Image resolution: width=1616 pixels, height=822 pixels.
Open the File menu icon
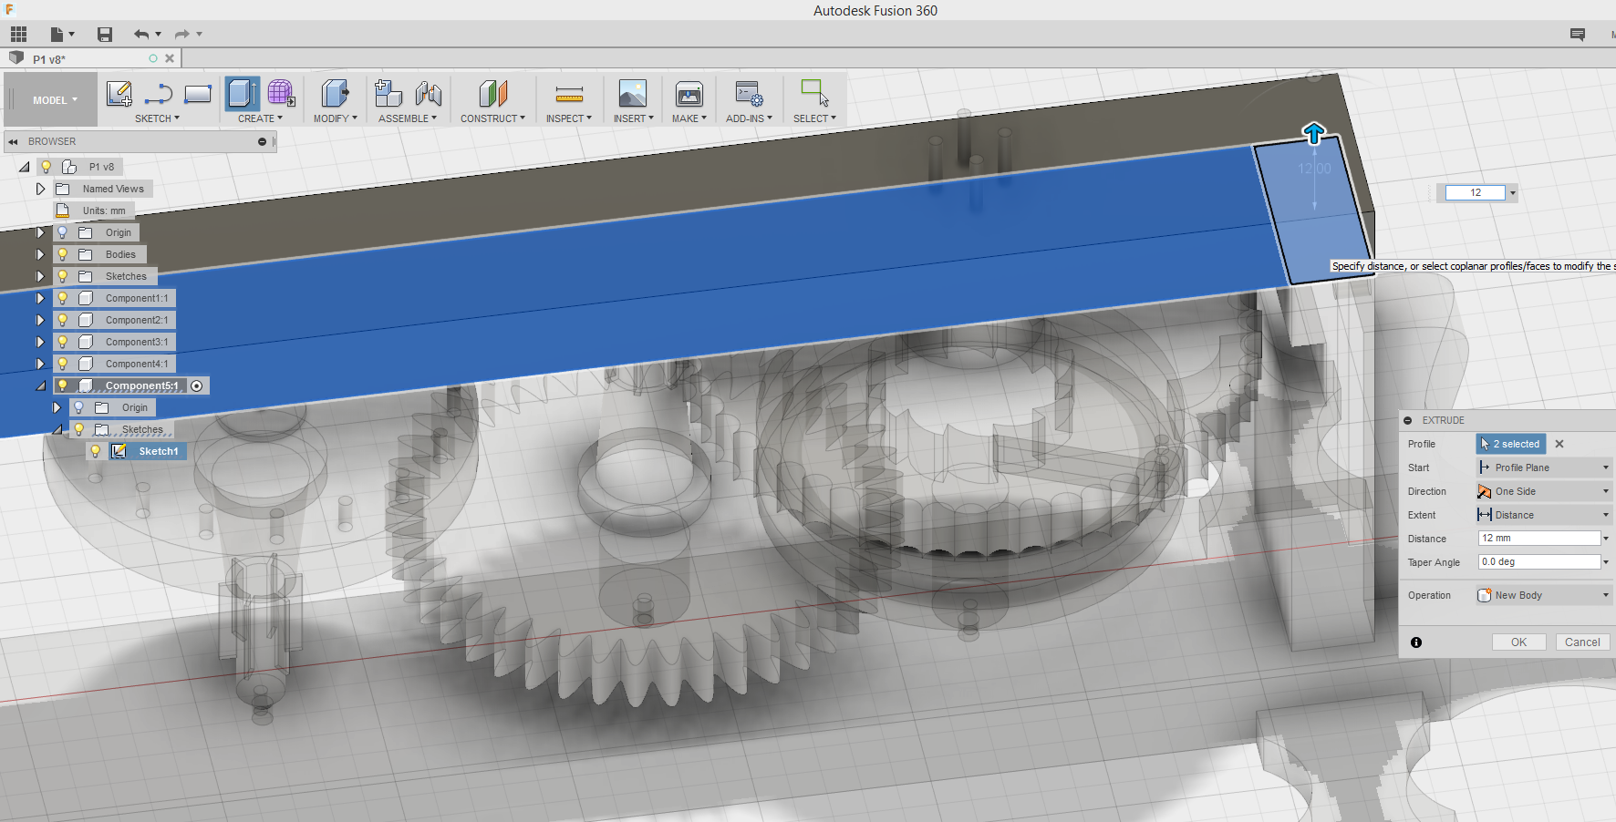tap(61, 35)
